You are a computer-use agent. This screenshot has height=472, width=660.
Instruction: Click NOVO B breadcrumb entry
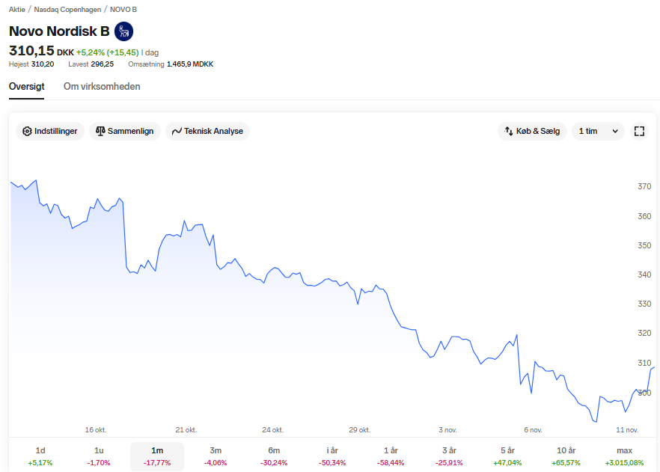pos(123,9)
